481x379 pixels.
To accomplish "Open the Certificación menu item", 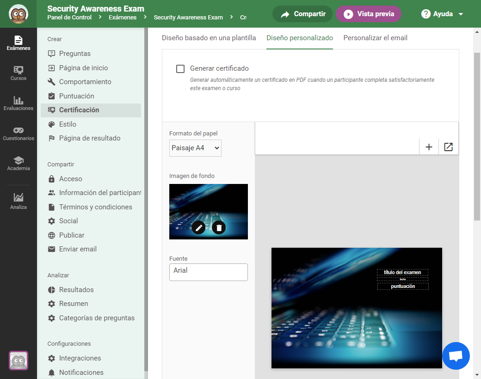I will click(x=91, y=110).
